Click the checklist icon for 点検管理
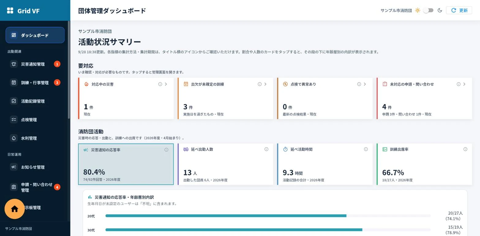The width and height of the screenshot is (480, 236). [x=14, y=120]
